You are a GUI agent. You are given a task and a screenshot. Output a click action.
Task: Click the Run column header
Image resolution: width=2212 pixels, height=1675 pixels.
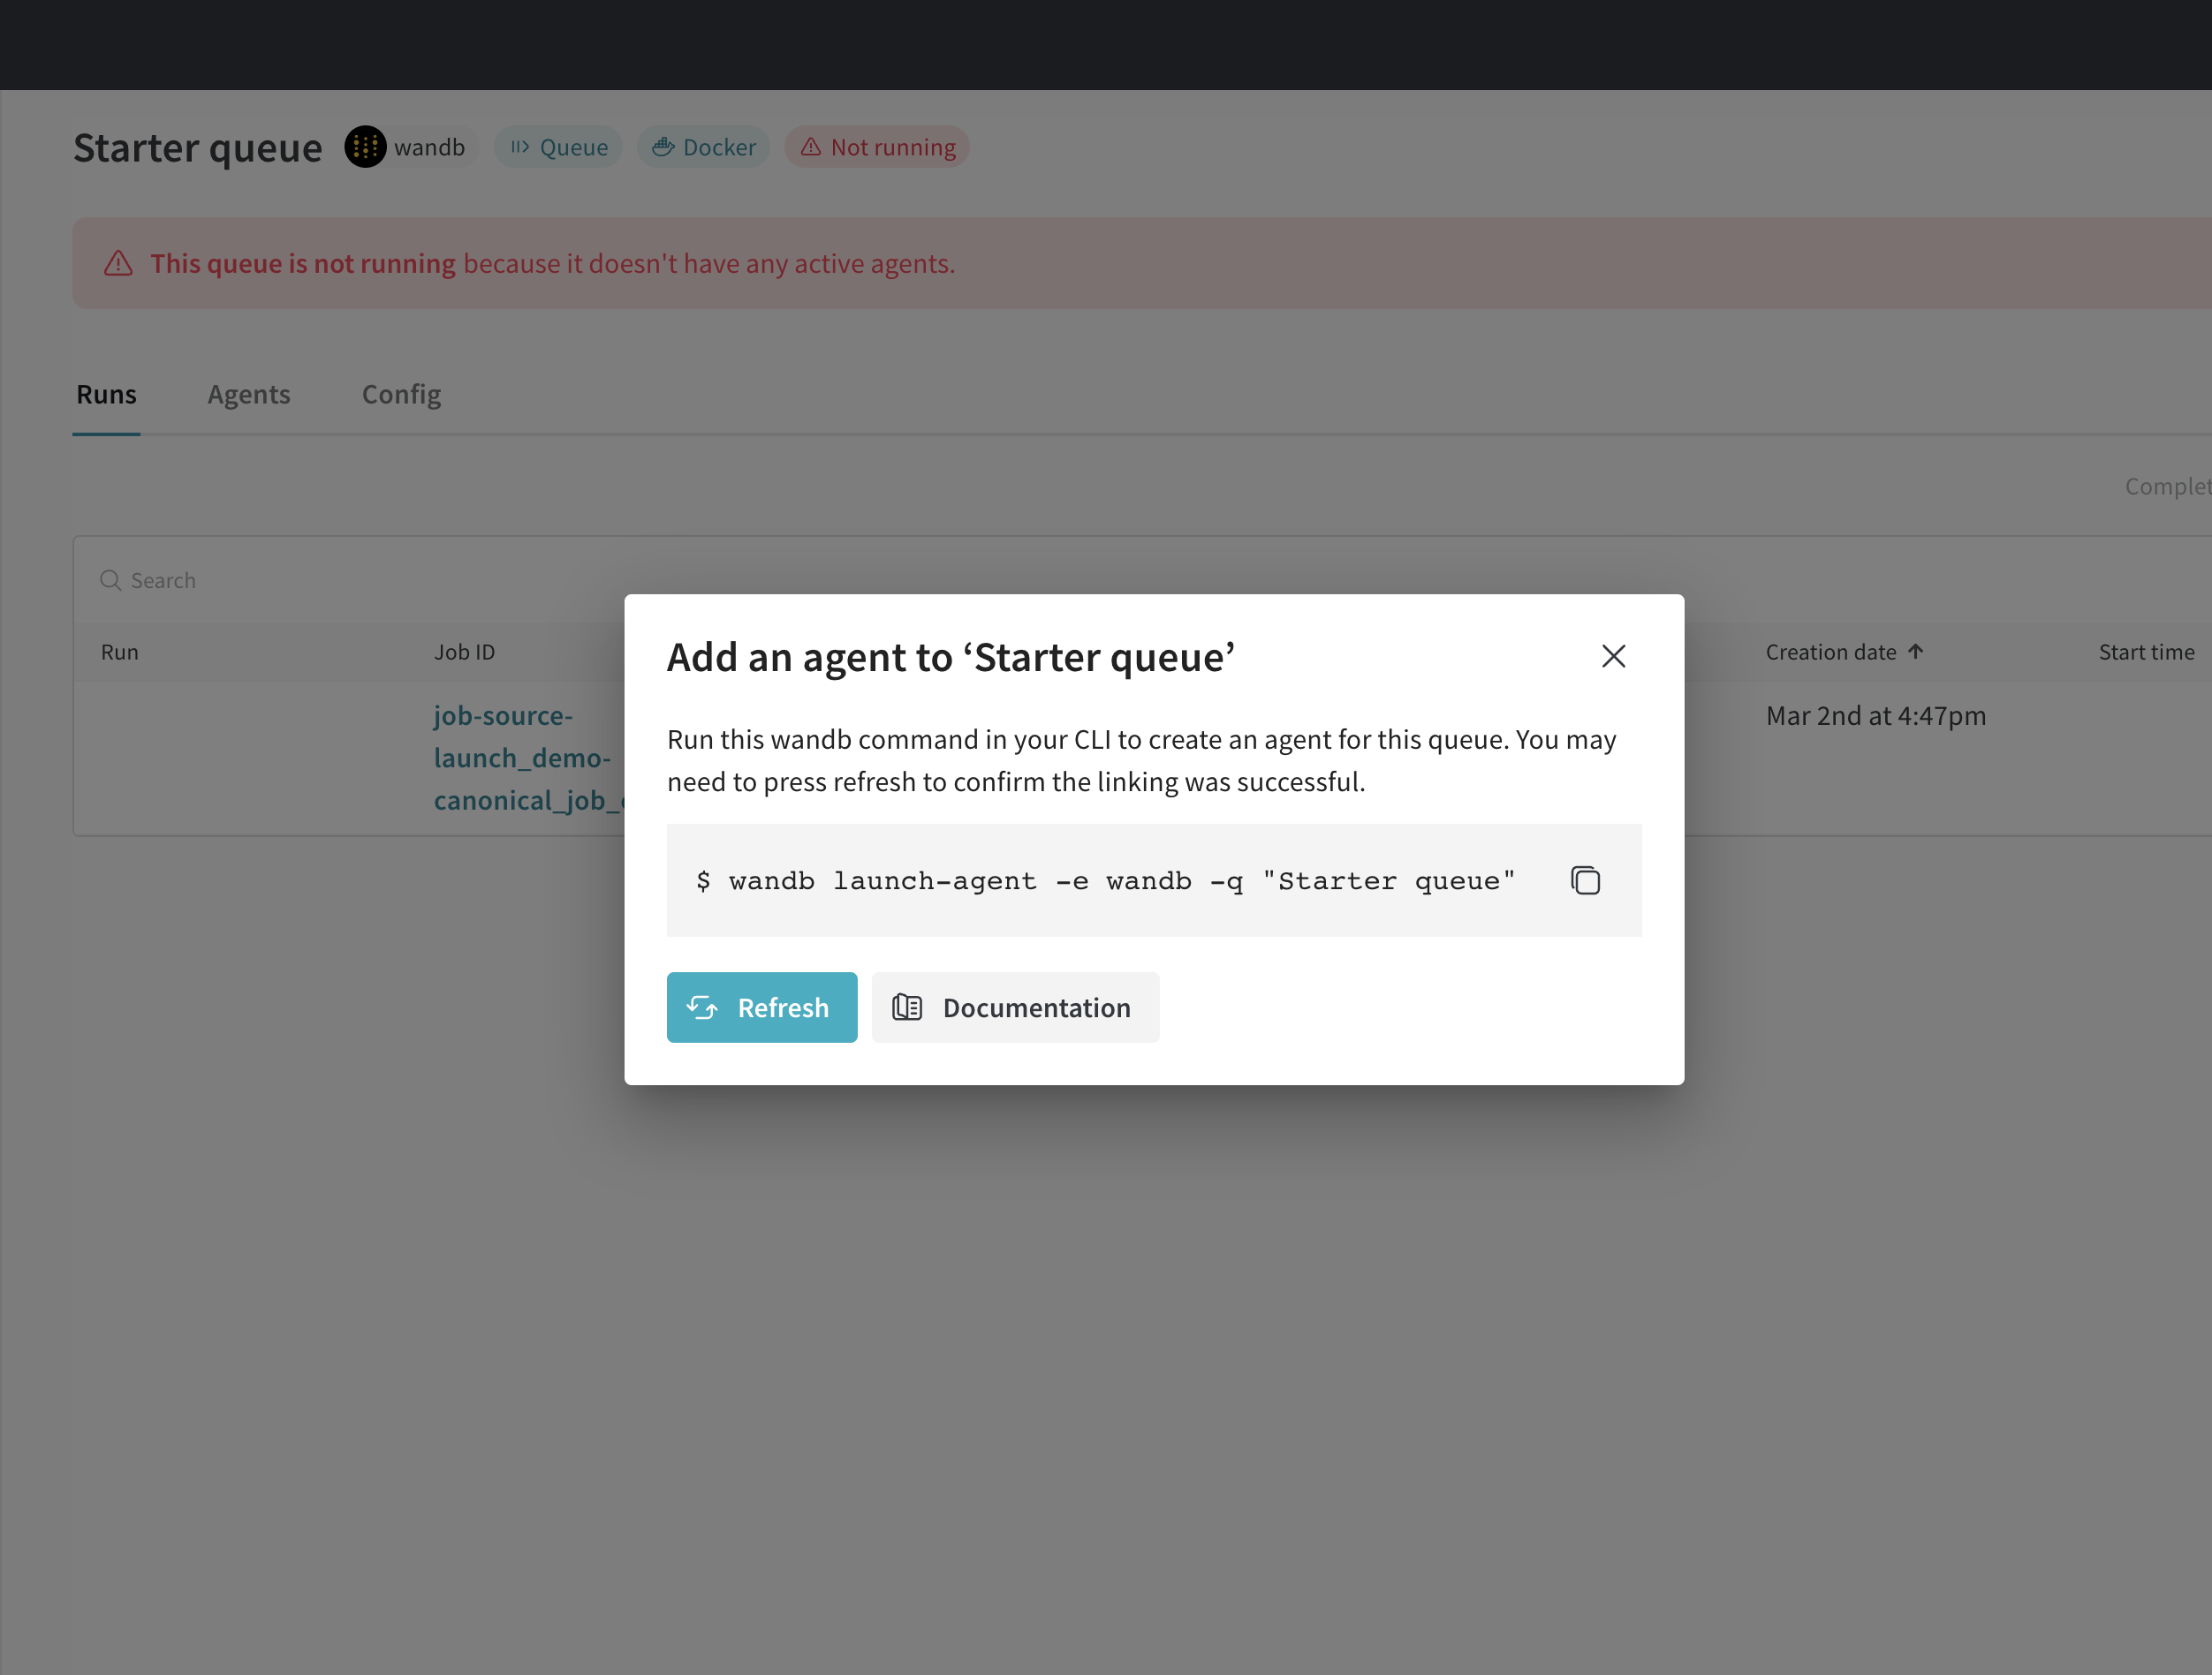pyautogui.click(x=119, y=653)
